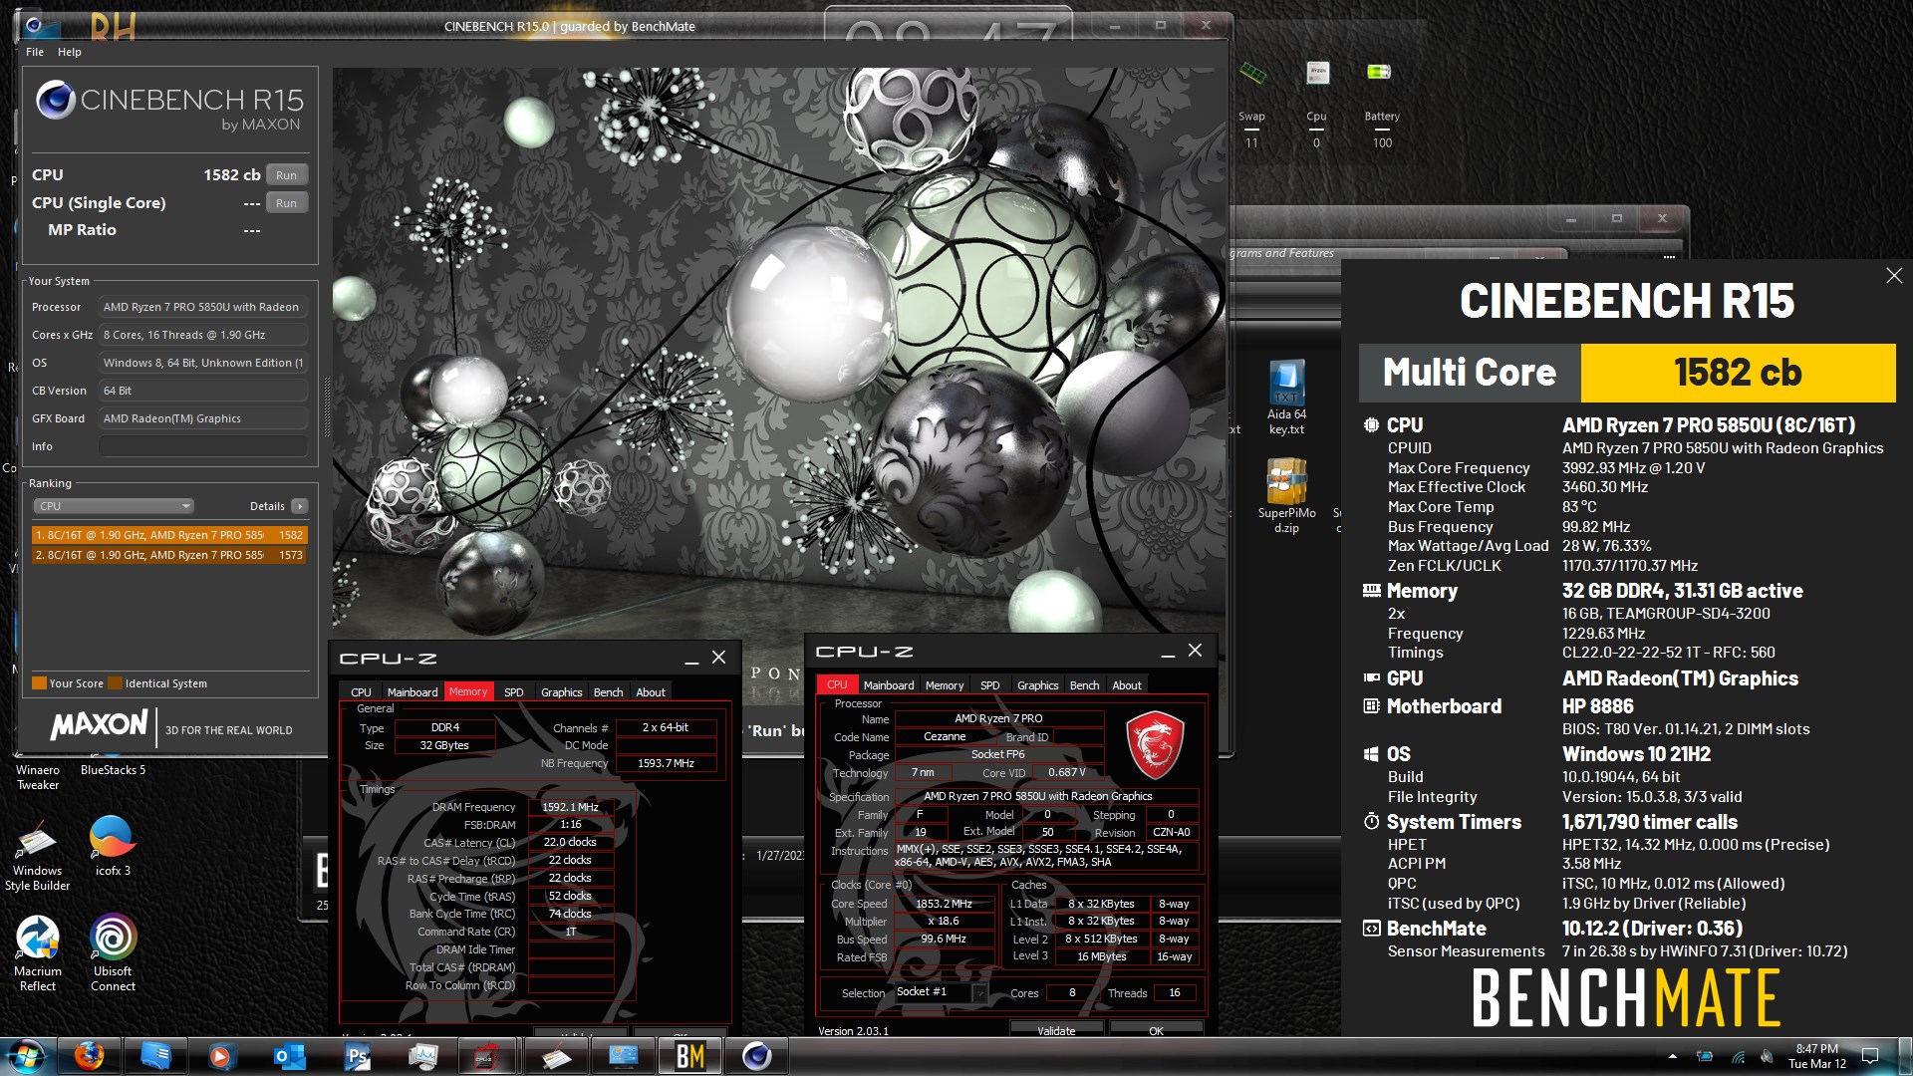Open the BlueStacks 5 desktop shortcut

pyautogui.click(x=113, y=769)
